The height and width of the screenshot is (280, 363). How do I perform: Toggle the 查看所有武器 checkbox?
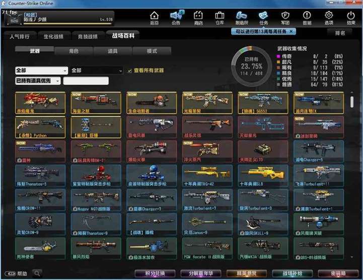130,71
